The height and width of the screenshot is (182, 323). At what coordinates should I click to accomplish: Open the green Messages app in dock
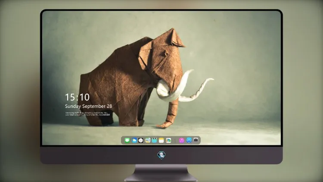coord(127,141)
